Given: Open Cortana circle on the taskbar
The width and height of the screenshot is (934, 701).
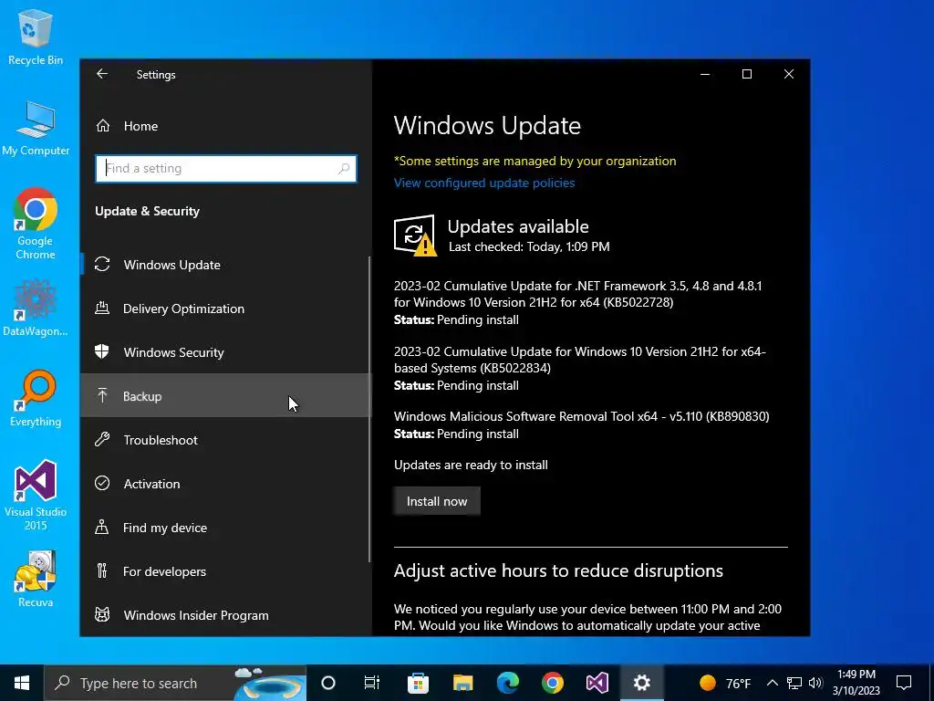Looking at the screenshot, I should point(328,683).
